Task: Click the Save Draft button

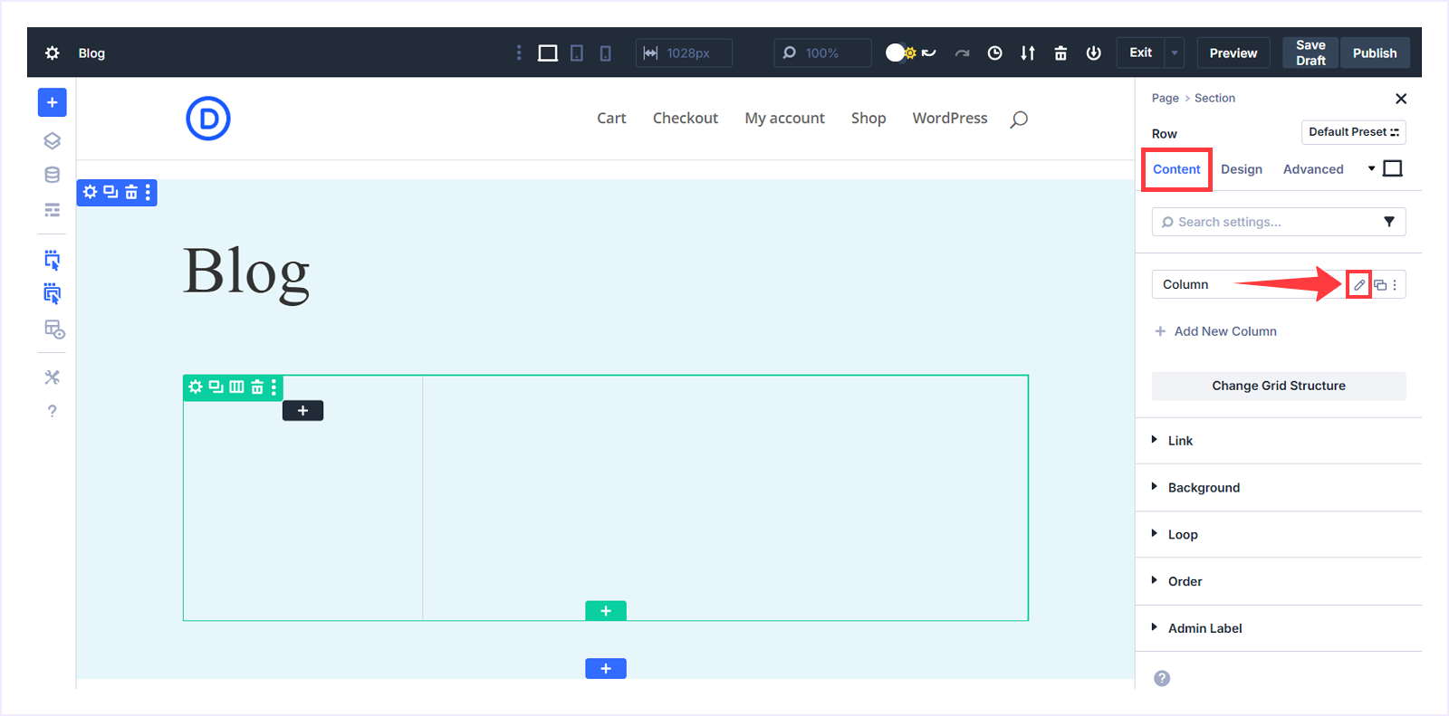Action: tap(1310, 53)
